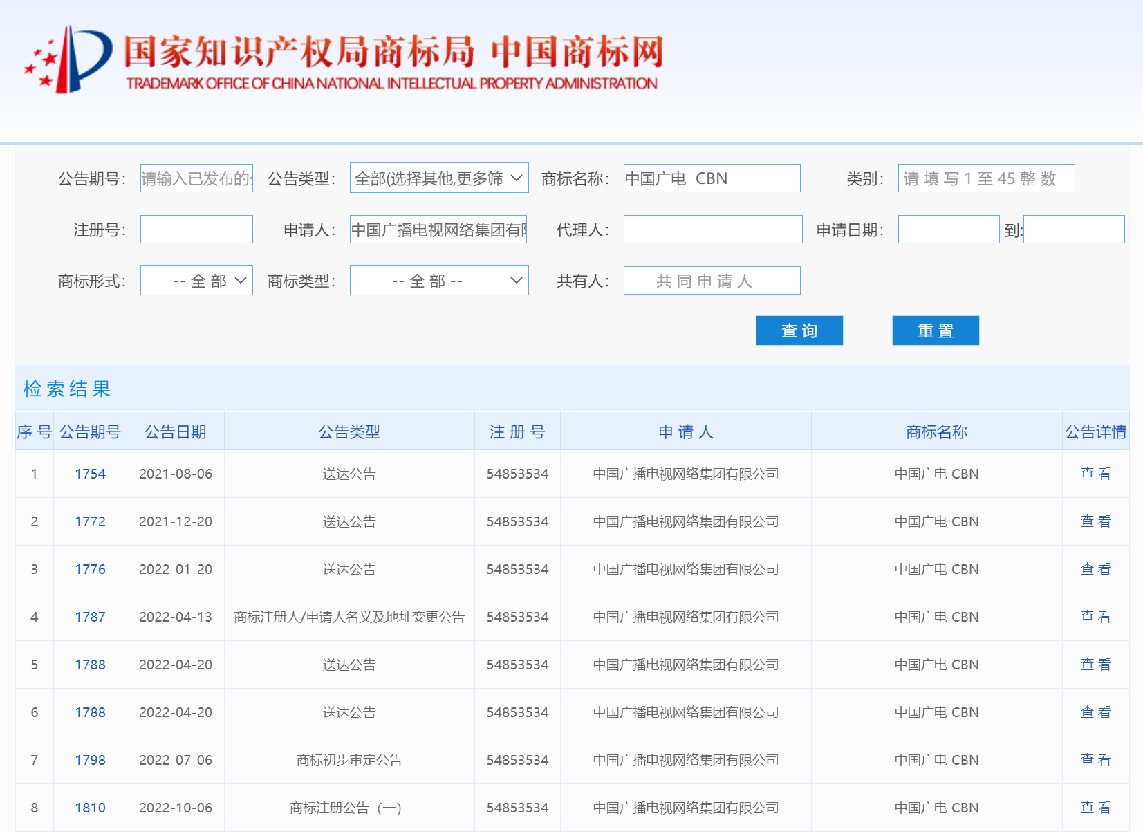Click 中国广电 CBN name cell in row 7
Image resolution: width=1143 pixels, height=836 pixels.
click(936, 760)
